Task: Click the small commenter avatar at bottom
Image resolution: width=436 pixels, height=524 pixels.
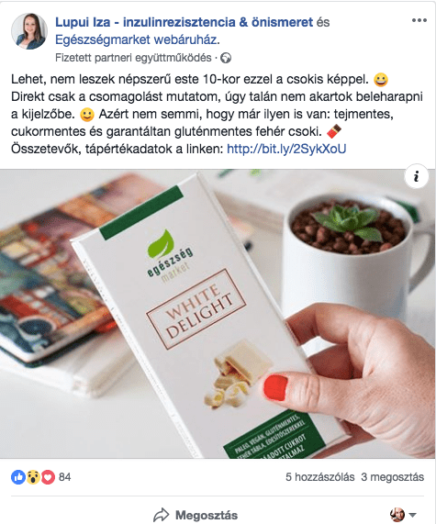Action: pyautogui.click(x=397, y=515)
